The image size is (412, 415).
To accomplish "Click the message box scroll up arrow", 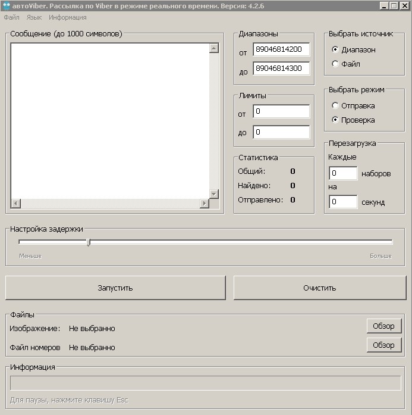I will pos(214,48).
